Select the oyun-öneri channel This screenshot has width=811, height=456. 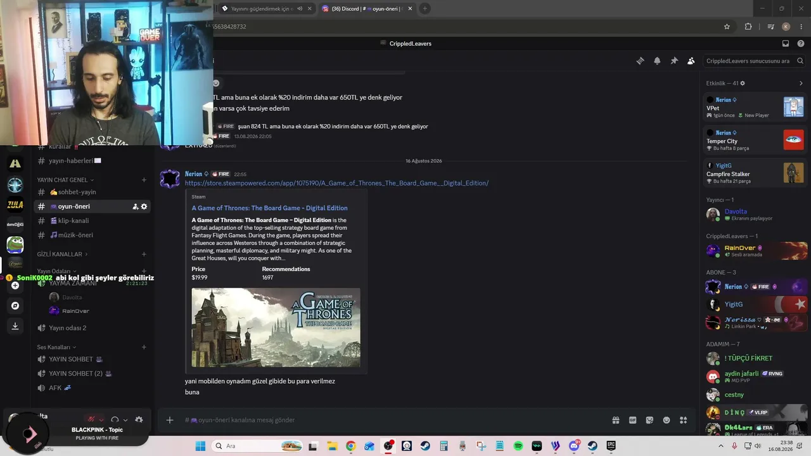pos(92,206)
